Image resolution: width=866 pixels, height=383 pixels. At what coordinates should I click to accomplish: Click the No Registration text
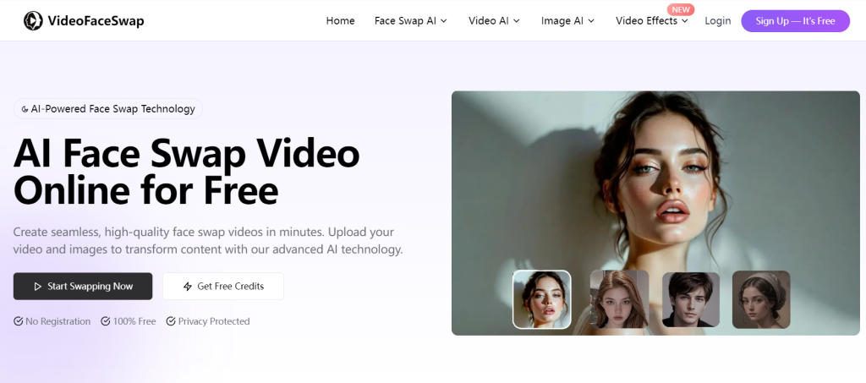click(58, 321)
